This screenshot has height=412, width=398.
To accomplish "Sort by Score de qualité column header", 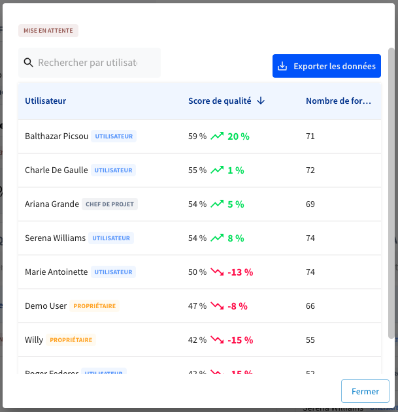I will [x=220, y=101].
